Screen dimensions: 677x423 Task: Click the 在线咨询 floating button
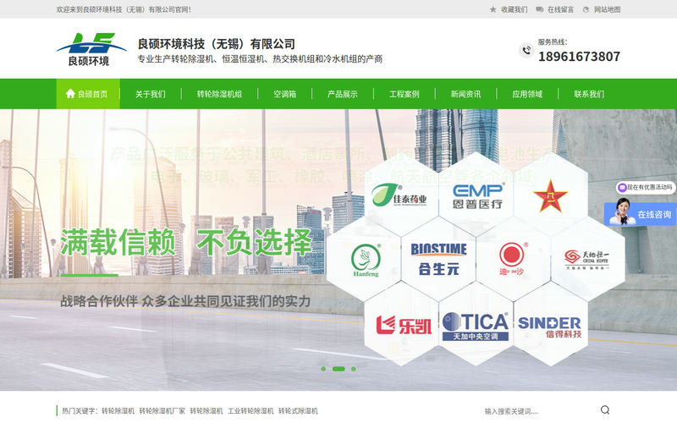tap(641, 214)
